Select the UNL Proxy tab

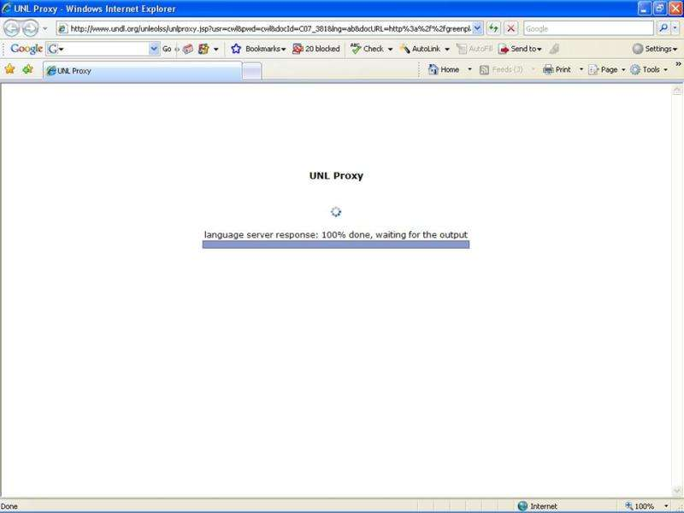point(141,70)
